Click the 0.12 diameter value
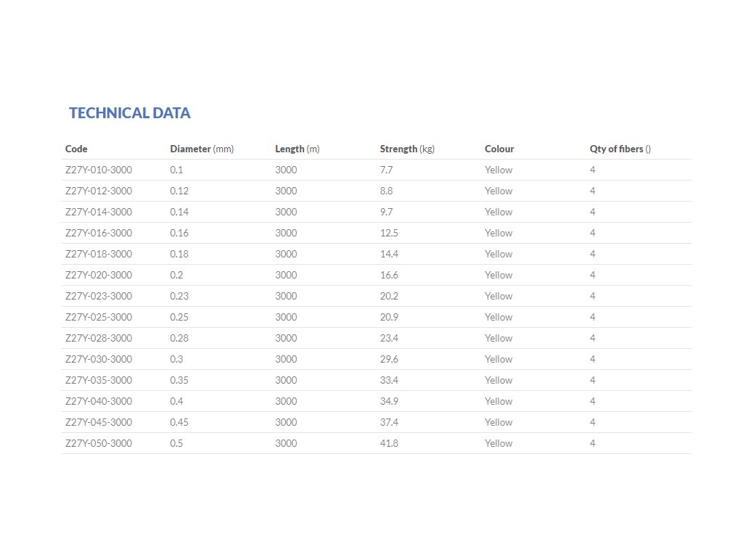743x557 pixels. [178, 191]
